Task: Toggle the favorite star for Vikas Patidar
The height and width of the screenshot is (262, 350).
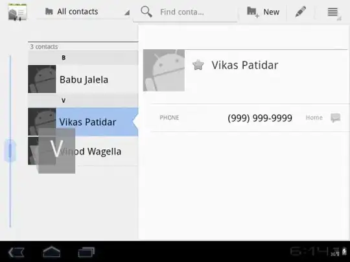Action: [198, 65]
